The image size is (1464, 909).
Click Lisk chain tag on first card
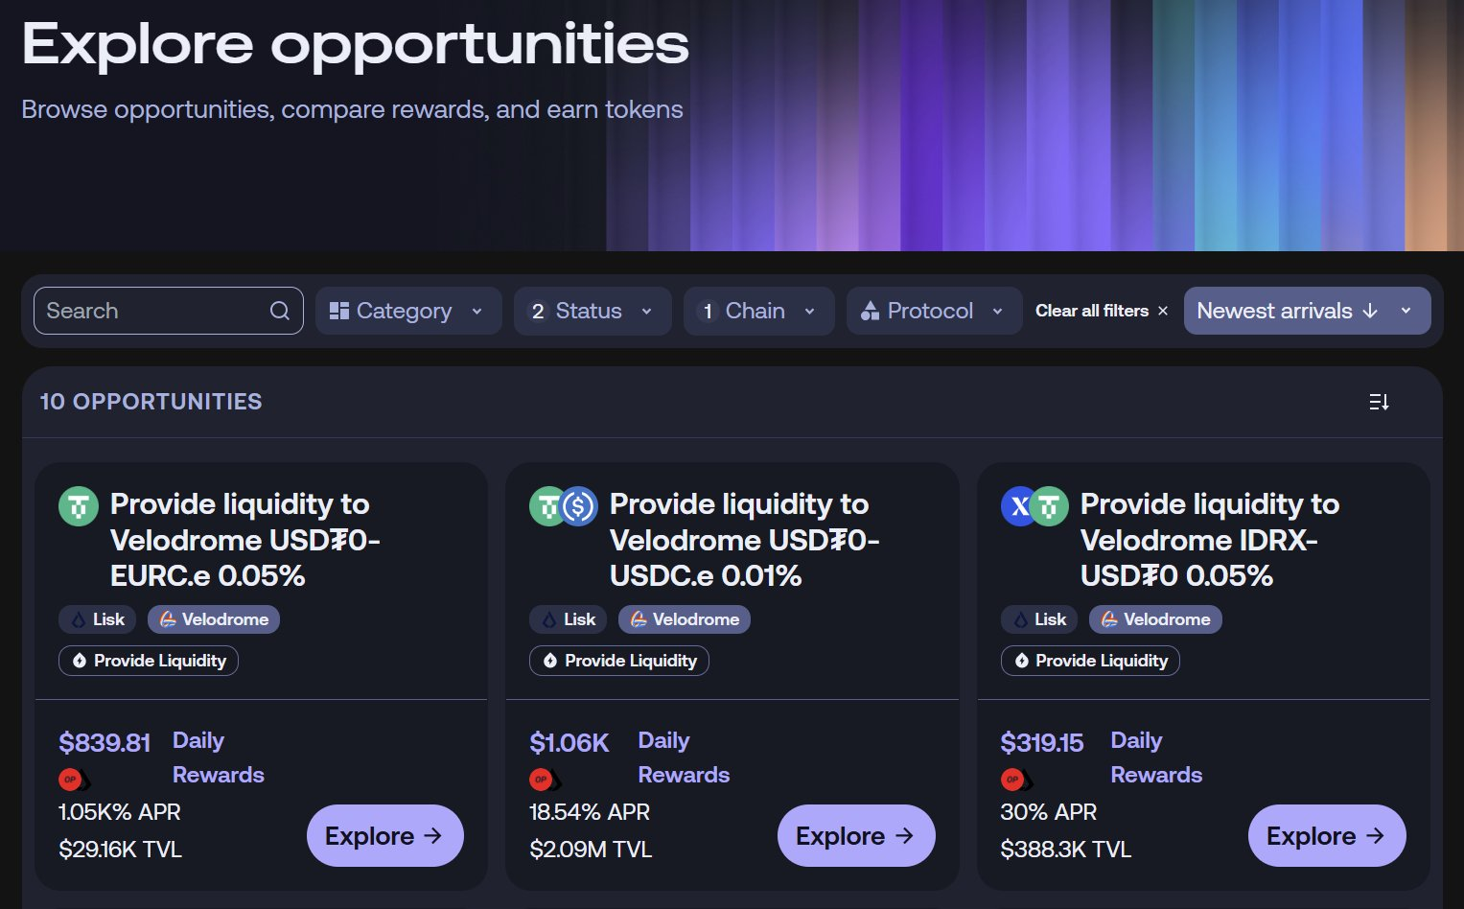tap(98, 619)
